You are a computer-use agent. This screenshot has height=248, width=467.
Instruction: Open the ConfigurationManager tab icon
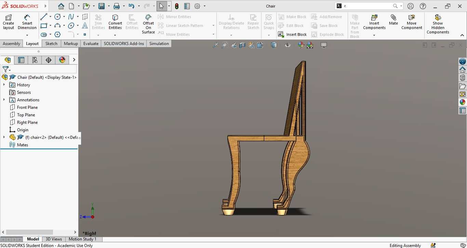click(35, 60)
